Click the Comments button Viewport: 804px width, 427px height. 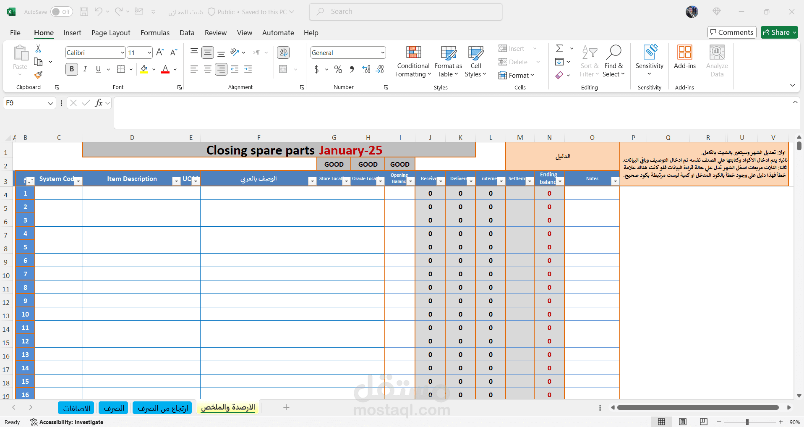[x=731, y=32]
